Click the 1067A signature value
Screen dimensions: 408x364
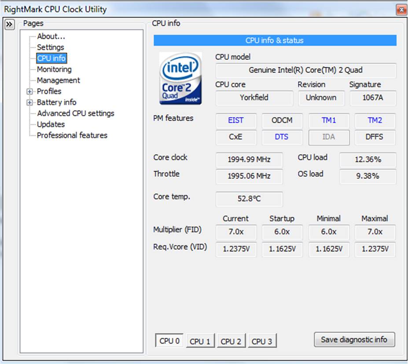pyautogui.click(x=373, y=98)
